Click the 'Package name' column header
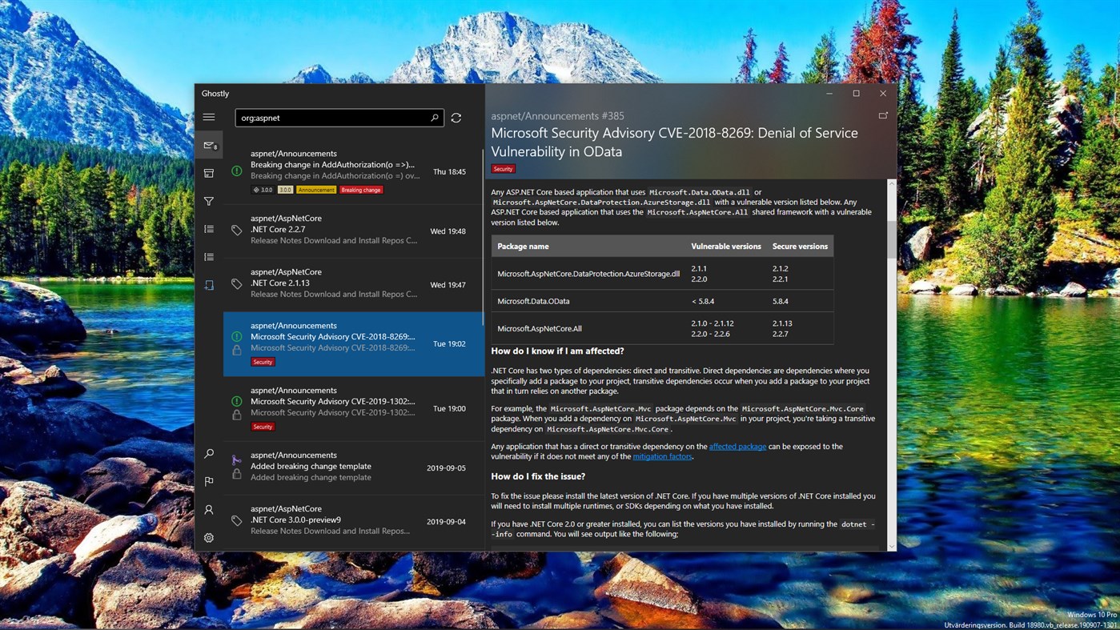1120x630 pixels. (523, 247)
